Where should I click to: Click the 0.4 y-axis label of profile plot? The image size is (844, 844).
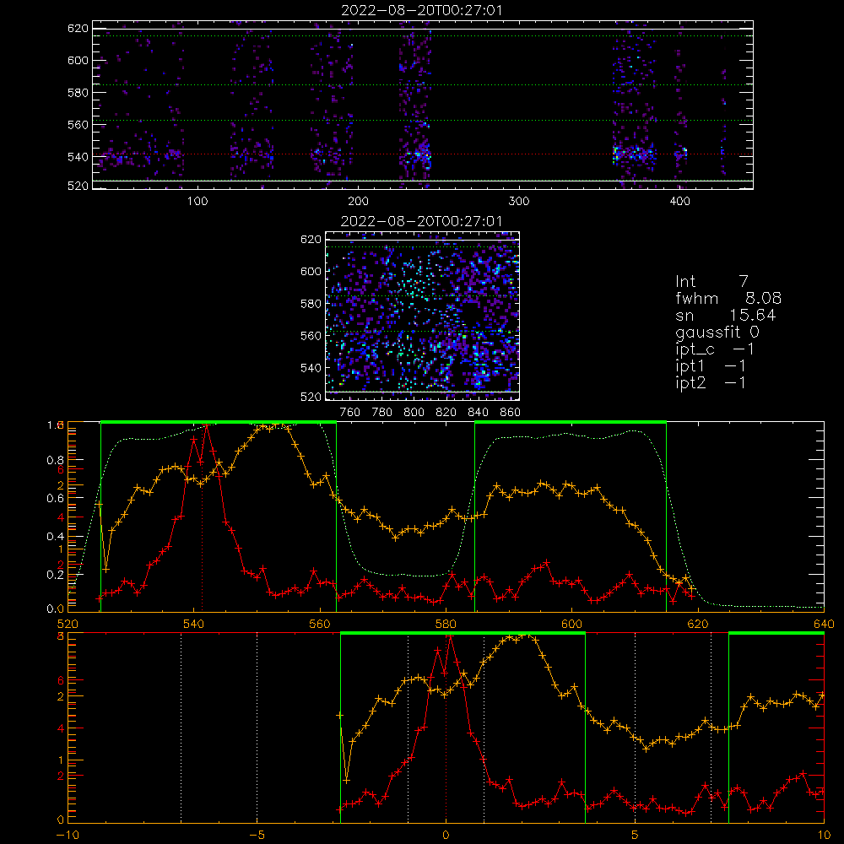[x=55, y=537]
